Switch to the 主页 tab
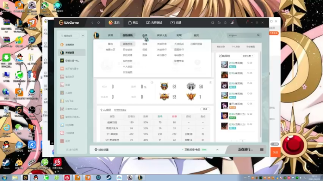 pyautogui.click(x=114, y=23)
